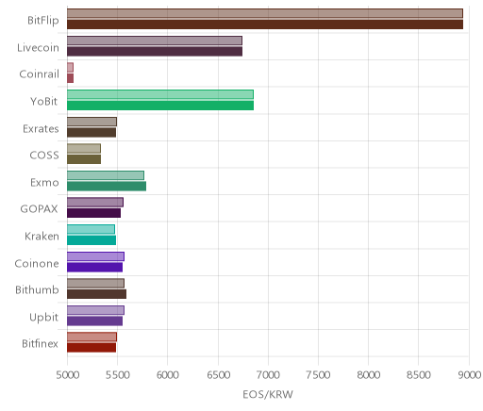Click the EOS/KRW axis title

point(268,394)
